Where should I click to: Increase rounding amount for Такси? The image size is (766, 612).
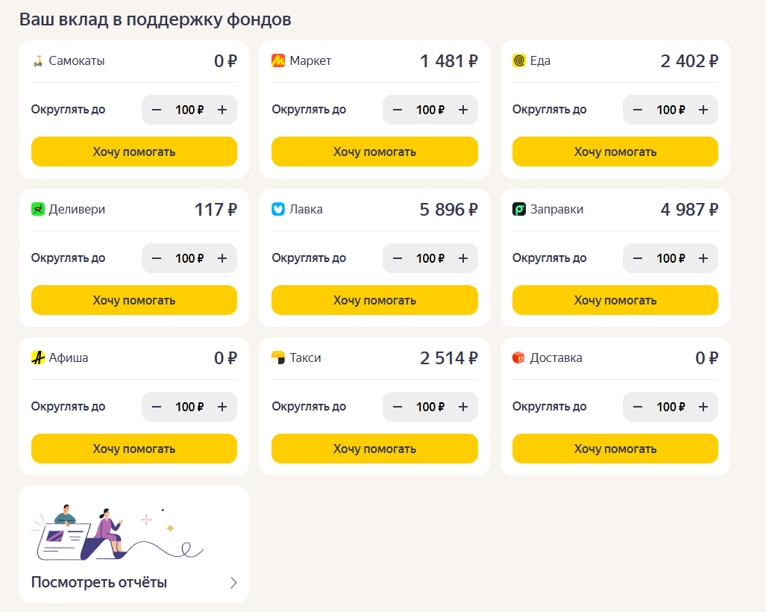click(x=463, y=407)
